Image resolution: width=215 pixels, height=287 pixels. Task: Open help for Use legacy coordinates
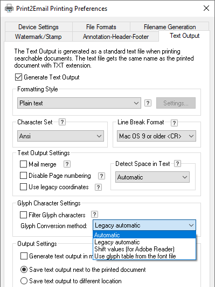98,187
